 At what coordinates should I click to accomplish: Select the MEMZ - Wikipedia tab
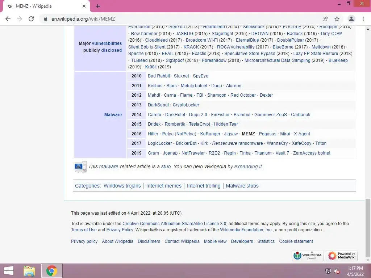[46, 6]
